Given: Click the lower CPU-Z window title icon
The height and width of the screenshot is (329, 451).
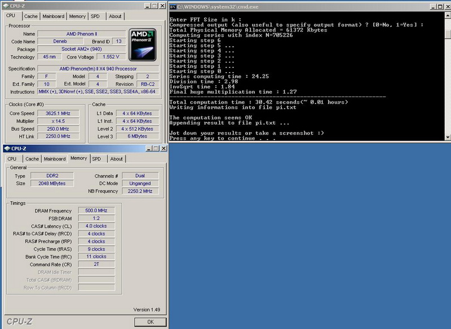Looking at the screenshot, I should [7, 148].
